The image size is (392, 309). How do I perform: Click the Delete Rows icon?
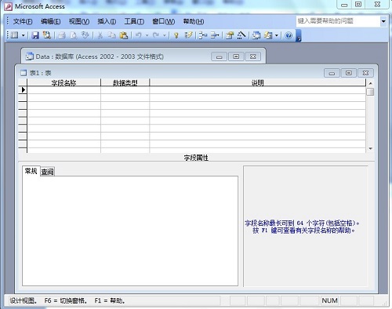coord(215,35)
